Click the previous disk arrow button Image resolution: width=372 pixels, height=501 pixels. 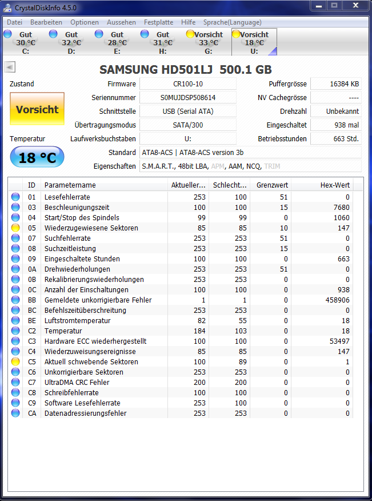10,67
